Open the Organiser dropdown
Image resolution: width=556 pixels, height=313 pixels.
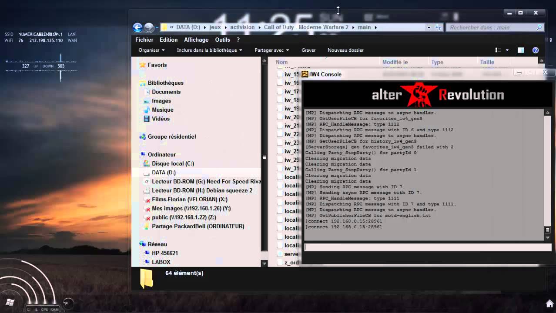pyautogui.click(x=151, y=50)
